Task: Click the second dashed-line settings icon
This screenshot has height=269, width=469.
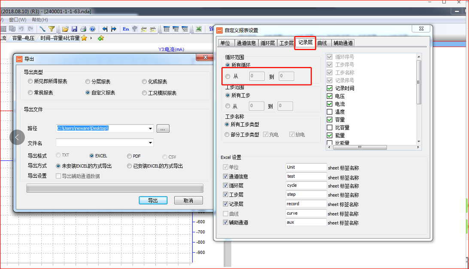Action: pyautogui.click(x=153, y=29)
